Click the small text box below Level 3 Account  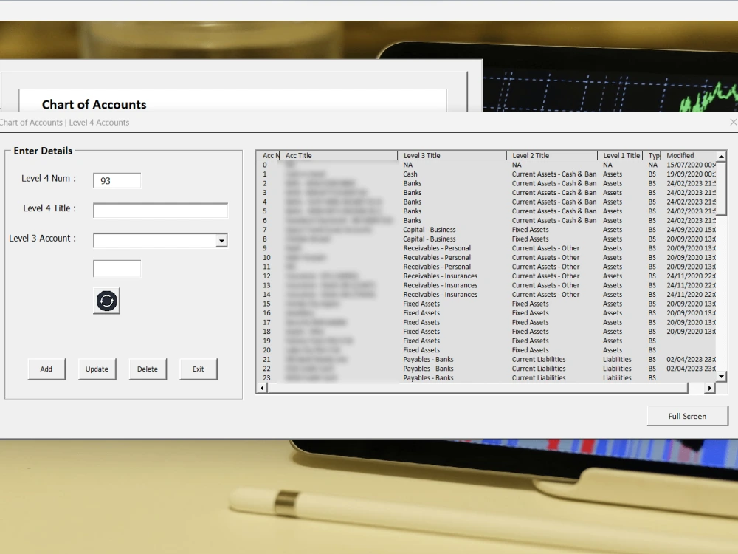pos(116,269)
